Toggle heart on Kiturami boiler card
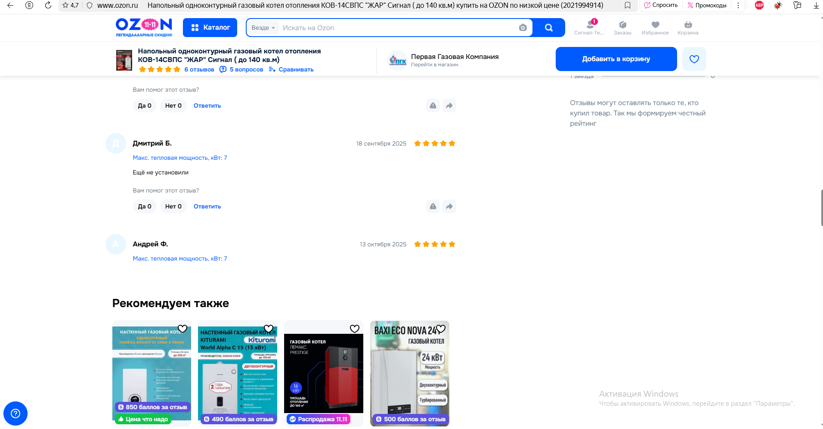This screenshot has width=823, height=429. click(269, 329)
